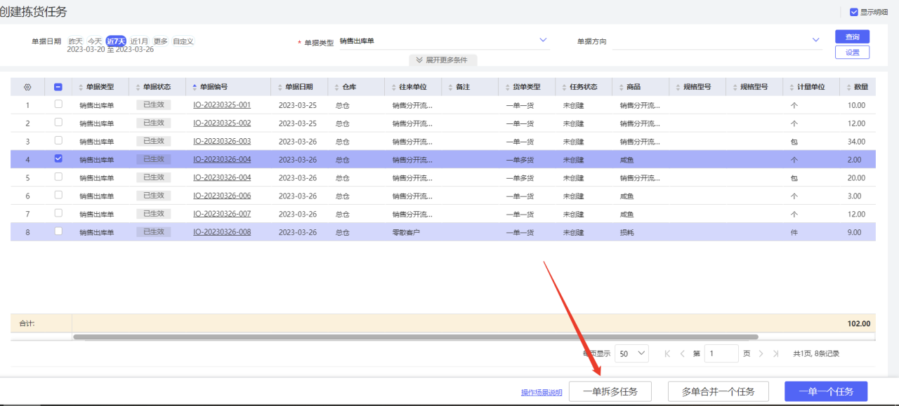
Task: Select the 近7天 date filter
Action: pyautogui.click(x=117, y=41)
